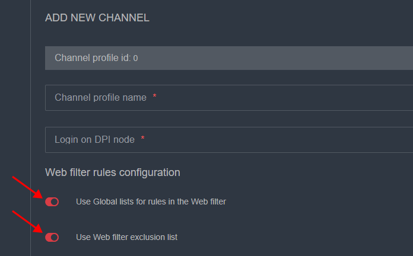Viewport: 413px width, 256px height.
Task: Disable the Use Web filter exclusion list switch
Action: [52, 238]
